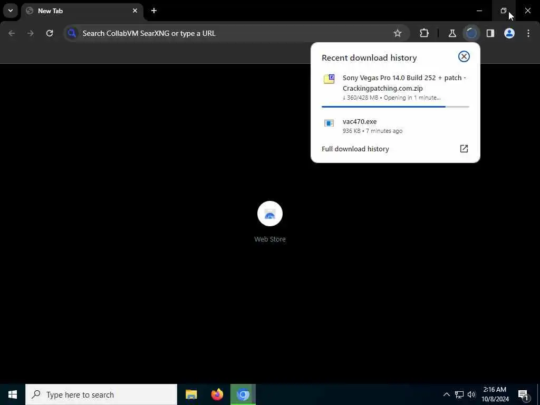This screenshot has height=405, width=540.
Task: Click the search engine icon in address bar
Action: coord(72,33)
